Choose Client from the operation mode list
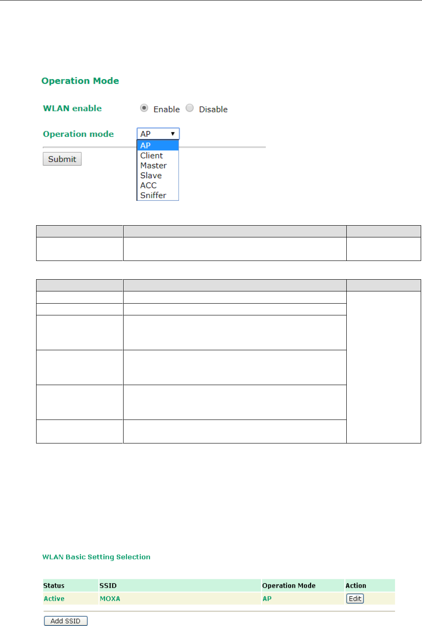Viewport: 422px width, 626px height. click(158, 156)
